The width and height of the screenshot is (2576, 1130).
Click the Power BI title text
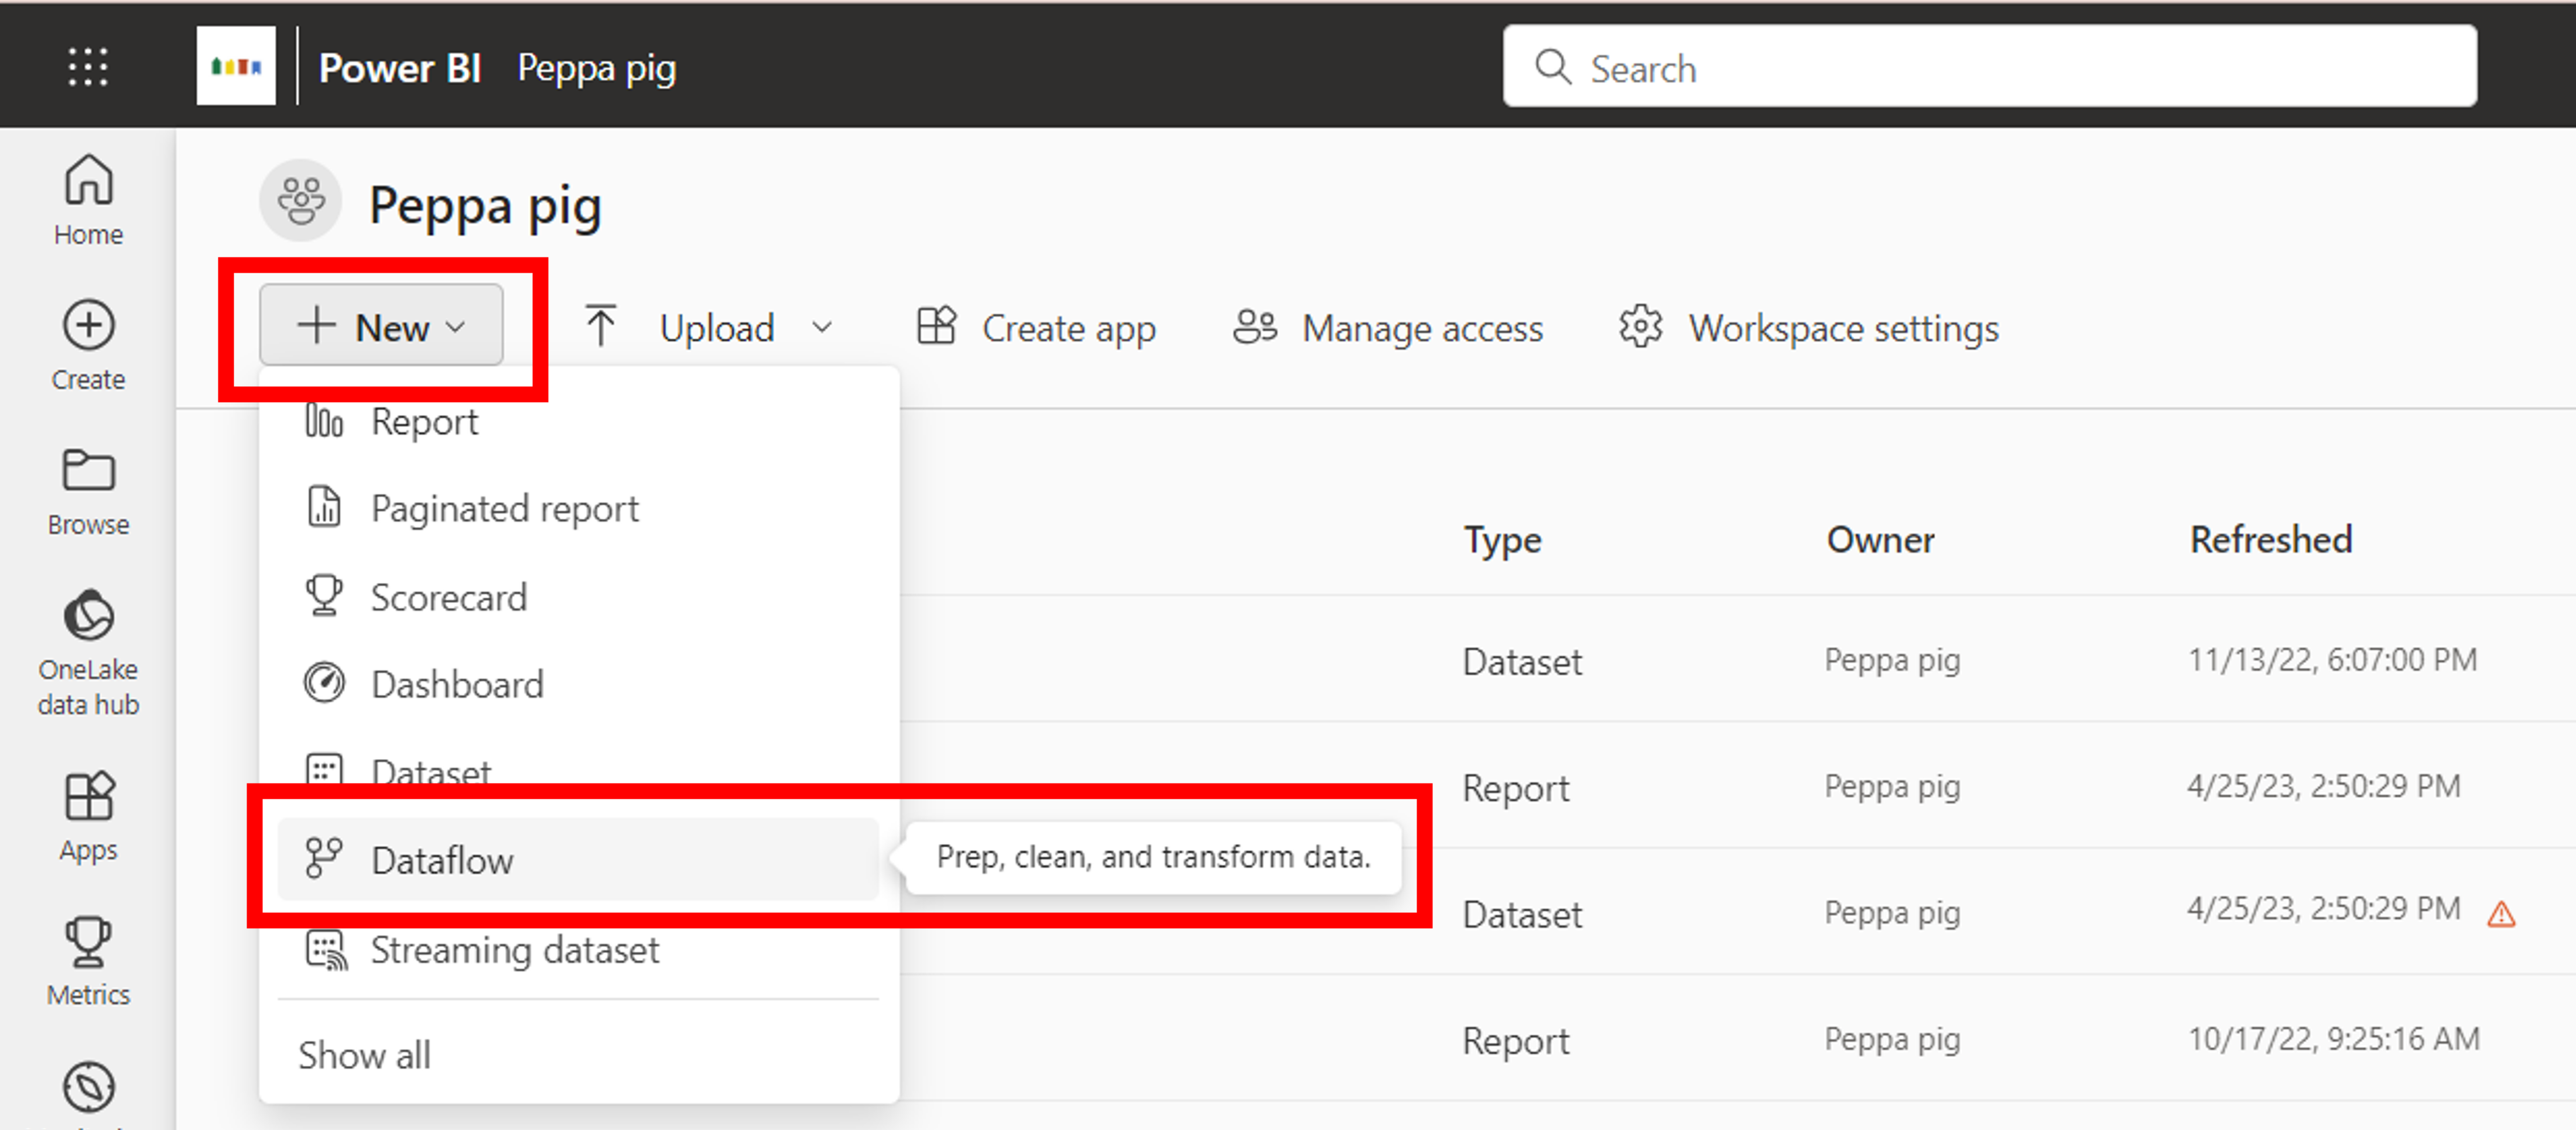[400, 68]
